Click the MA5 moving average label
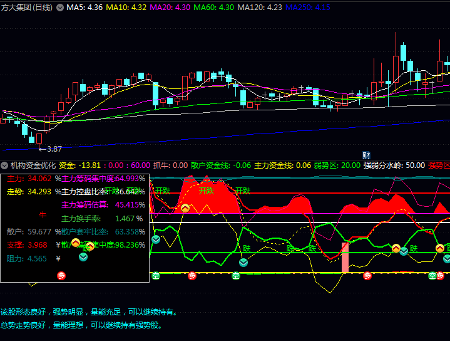450x341 pixels. (84, 8)
